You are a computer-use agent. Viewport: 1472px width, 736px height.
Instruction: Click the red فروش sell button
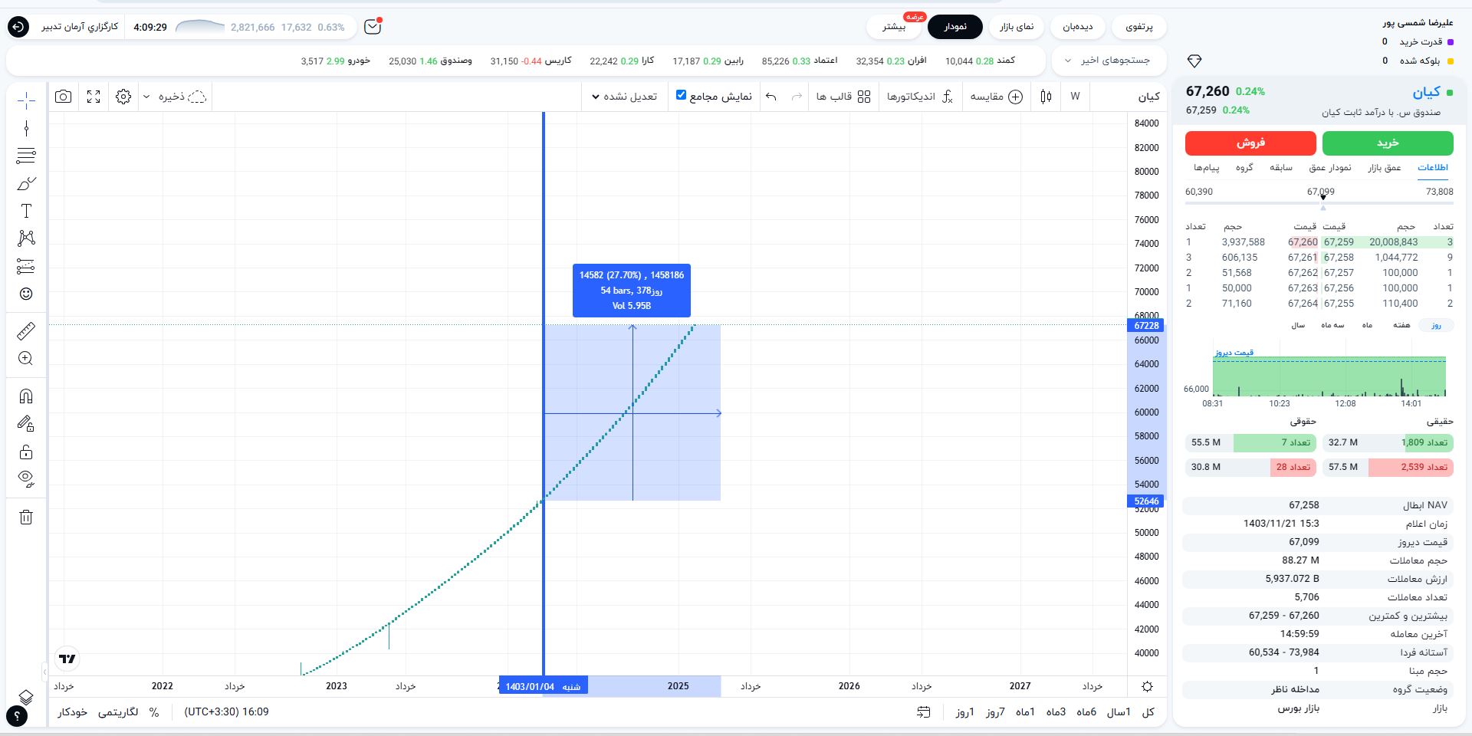click(1250, 143)
